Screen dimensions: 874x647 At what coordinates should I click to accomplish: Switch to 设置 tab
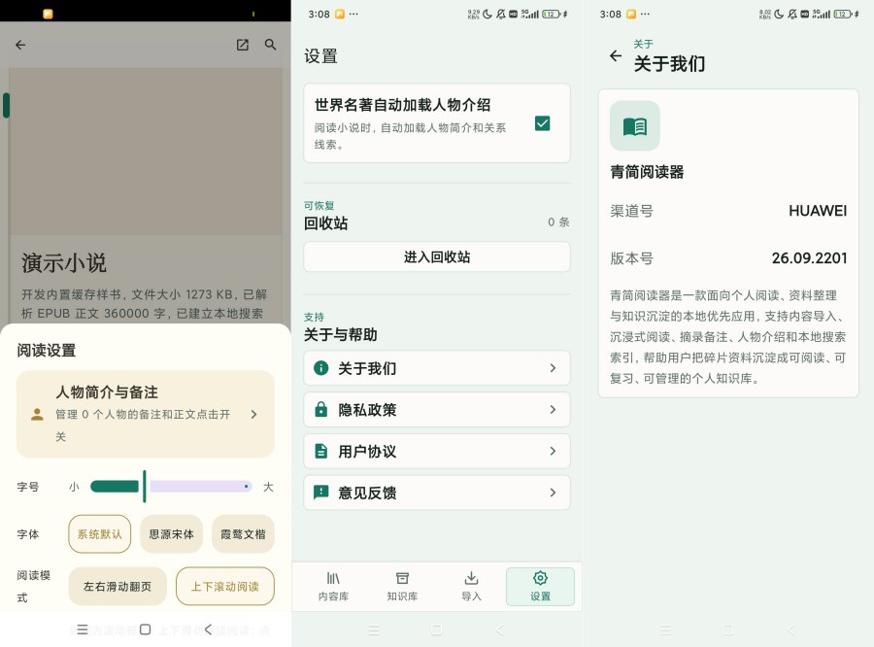[540, 586]
